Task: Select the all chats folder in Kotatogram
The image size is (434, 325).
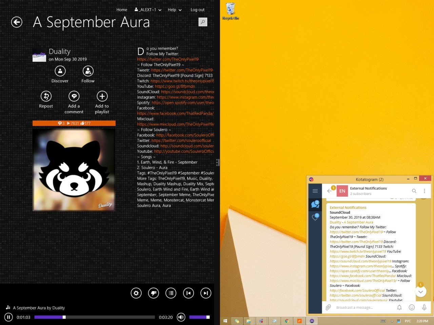Action: tap(315, 204)
